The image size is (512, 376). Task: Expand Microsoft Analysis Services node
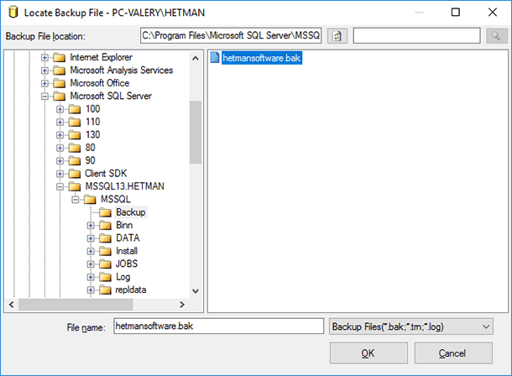44,70
